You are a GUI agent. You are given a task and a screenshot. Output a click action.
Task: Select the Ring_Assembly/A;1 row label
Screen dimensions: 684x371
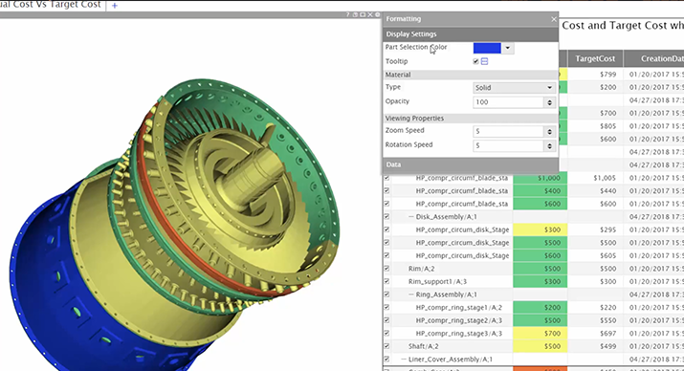point(446,295)
